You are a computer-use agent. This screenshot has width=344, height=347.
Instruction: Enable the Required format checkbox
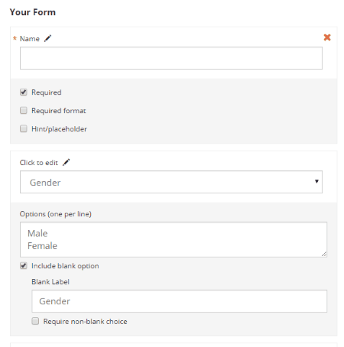[x=24, y=110]
